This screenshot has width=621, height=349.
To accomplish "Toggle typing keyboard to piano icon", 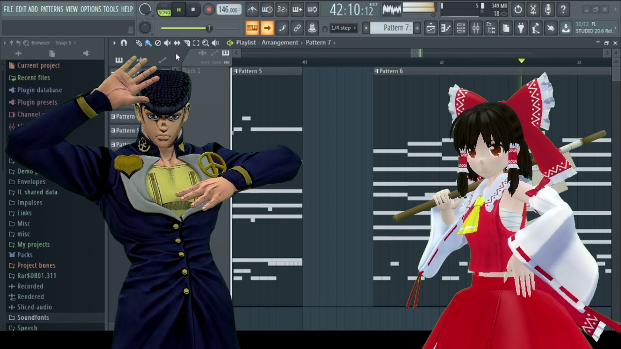I will pyautogui.click(x=252, y=28).
